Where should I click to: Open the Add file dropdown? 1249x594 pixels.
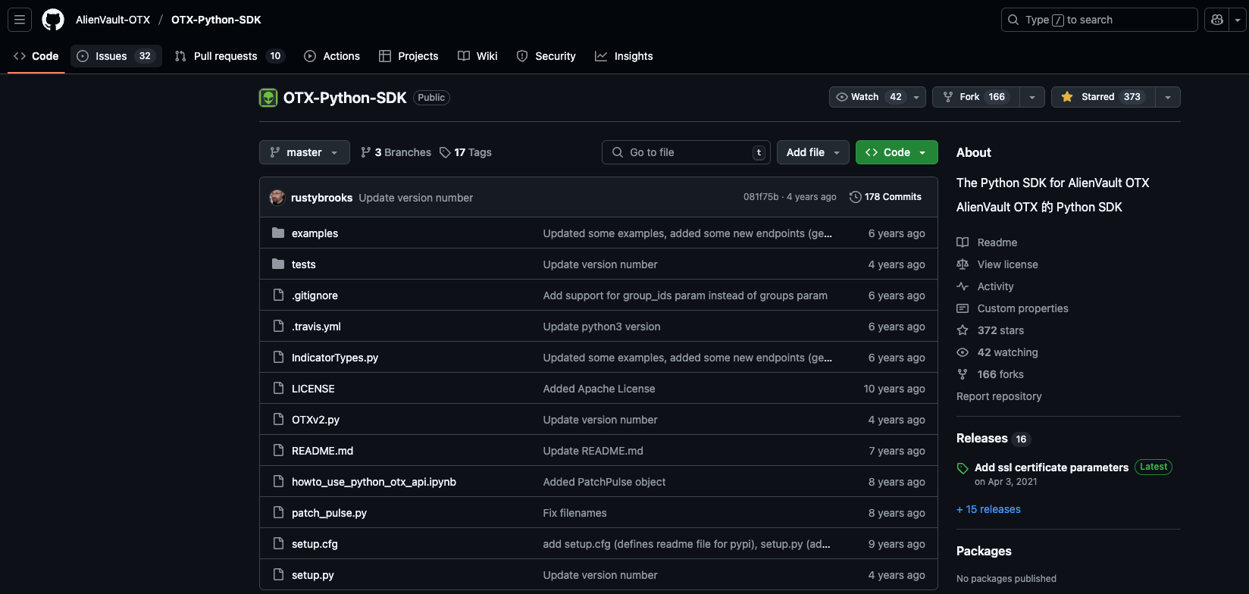(813, 152)
